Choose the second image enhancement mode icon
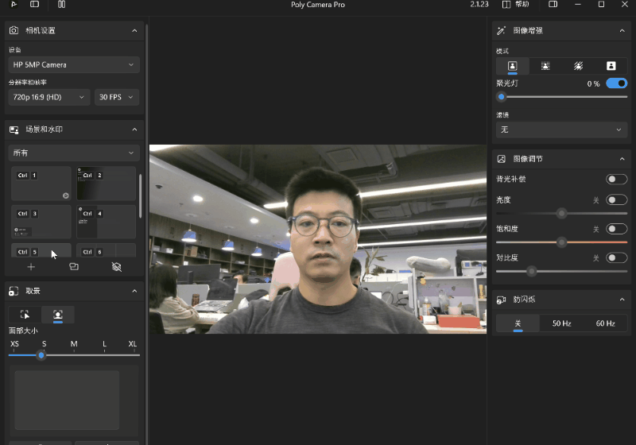Screen dimensions: 636x445 click(545, 66)
